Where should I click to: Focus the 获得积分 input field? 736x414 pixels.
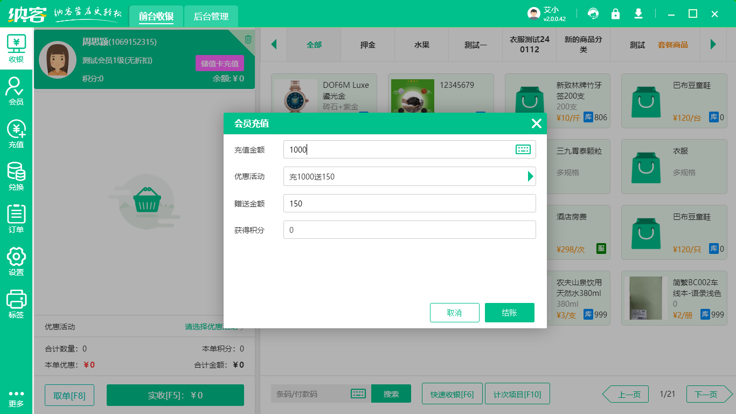[x=409, y=230]
